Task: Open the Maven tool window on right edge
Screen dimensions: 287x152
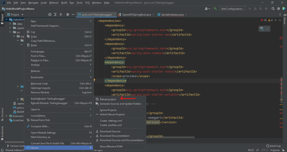Action: click(285, 19)
